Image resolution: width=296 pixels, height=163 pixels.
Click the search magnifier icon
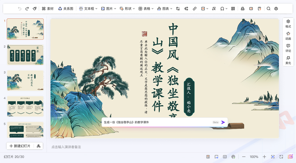coord(269,9)
